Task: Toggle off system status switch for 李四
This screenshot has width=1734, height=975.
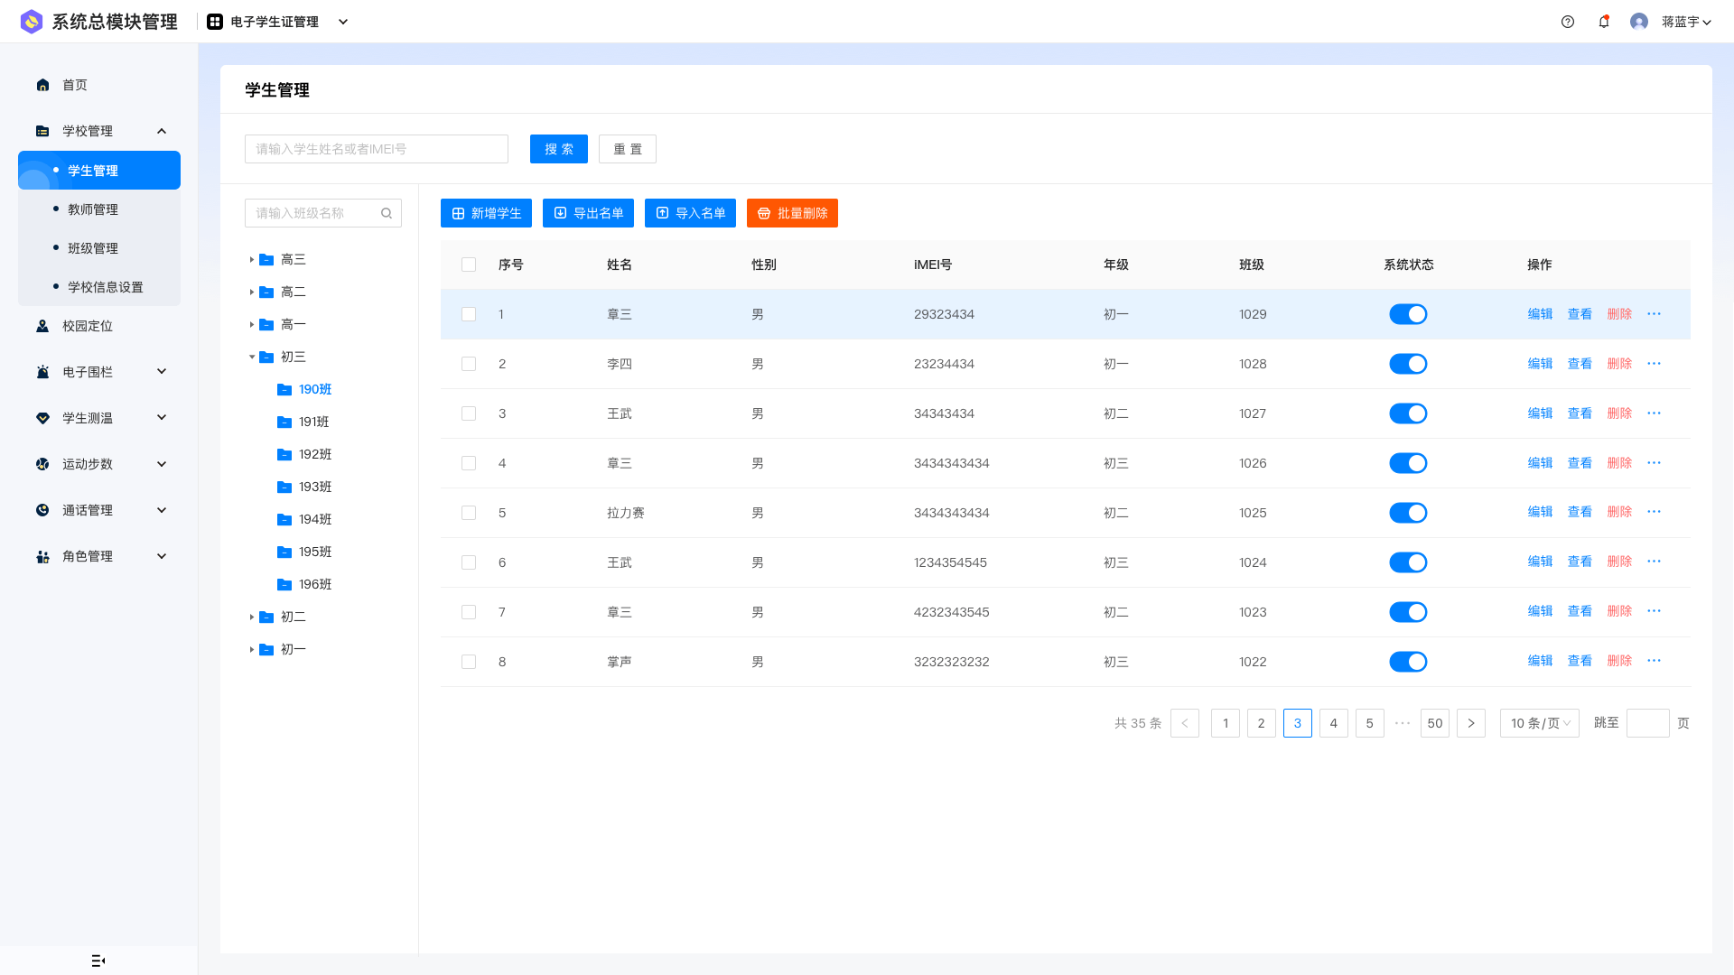Action: click(x=1407, y=364)
